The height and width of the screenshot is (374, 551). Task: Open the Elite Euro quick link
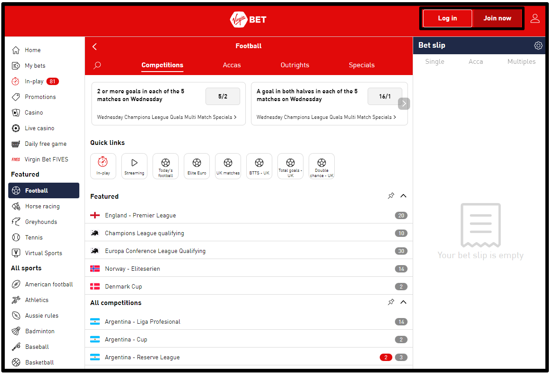[197, 166]
